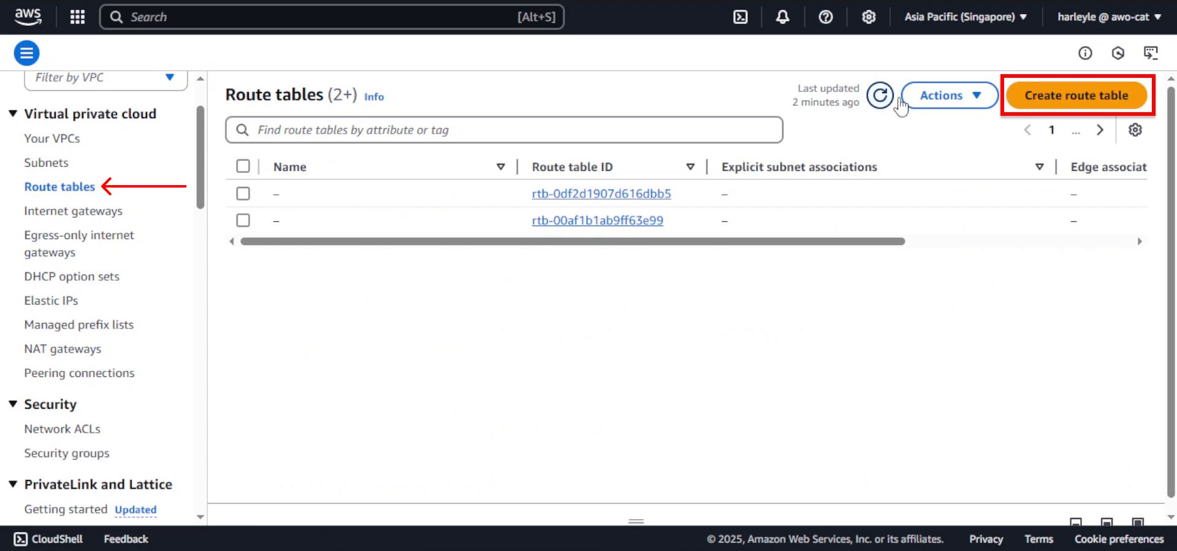Open Network ACLs in sidebar
The width and height of the screenshot is (1177, 551).
point(62,429)
